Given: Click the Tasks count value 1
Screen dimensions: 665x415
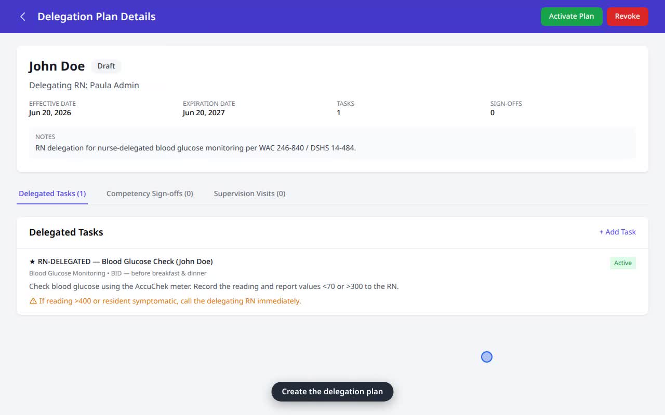Looking at the screenshot, I should tap(339, 113).
